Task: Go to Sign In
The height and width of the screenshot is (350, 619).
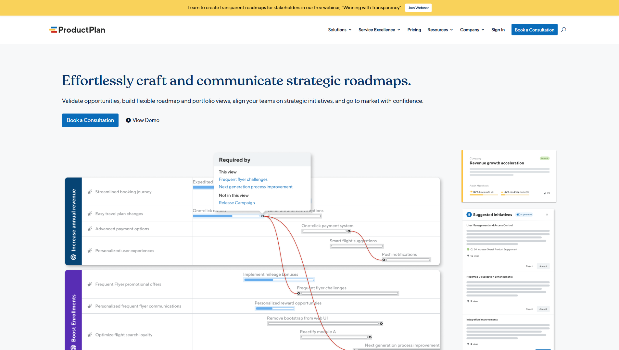Action: point(498,30)
